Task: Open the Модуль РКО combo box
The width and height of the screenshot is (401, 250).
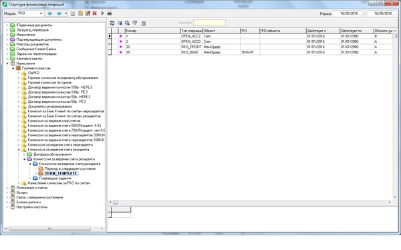Action: (x=41, y=13)
